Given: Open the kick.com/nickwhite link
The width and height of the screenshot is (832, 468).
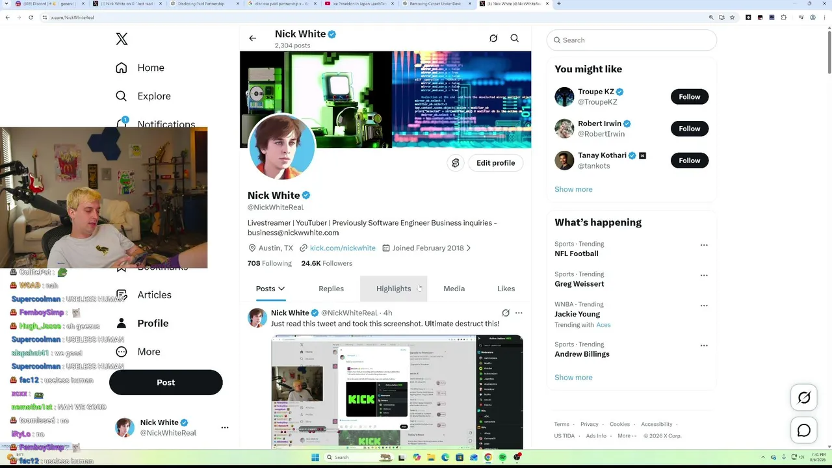Looking at the screenshot, I should point(343,248).
